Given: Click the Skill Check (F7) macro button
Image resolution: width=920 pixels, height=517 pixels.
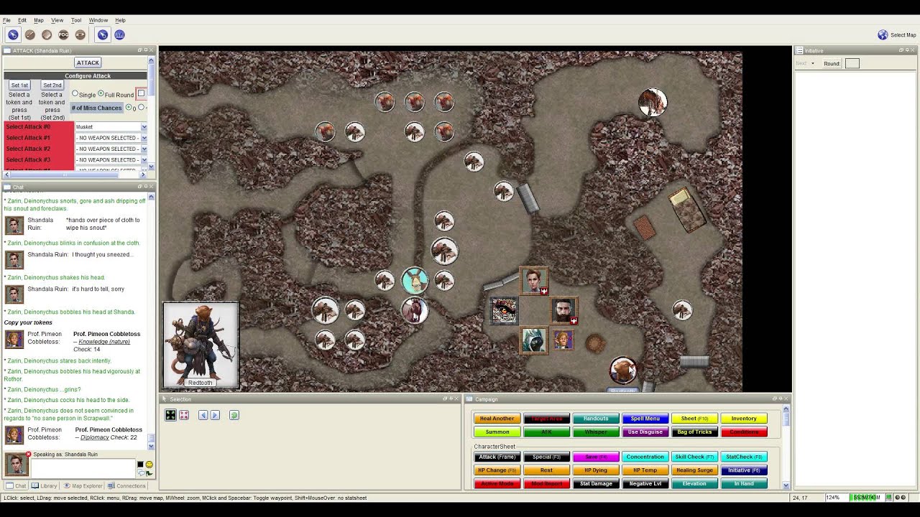Looking at the screenshot, I should 694,457.
